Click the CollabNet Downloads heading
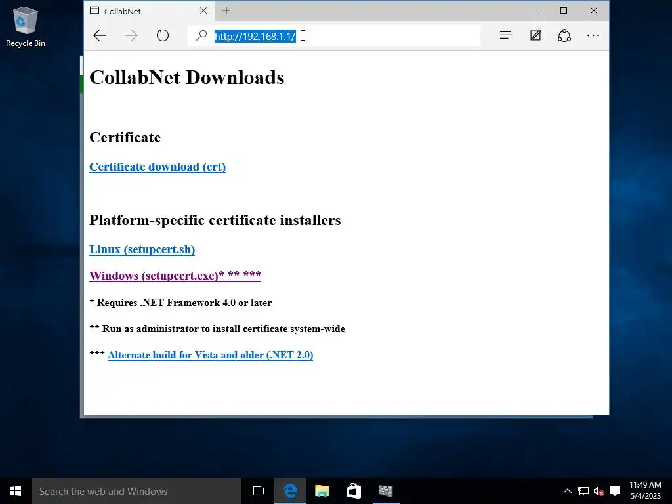The height and width of the screenshot is (504, 672). [187, 77]
